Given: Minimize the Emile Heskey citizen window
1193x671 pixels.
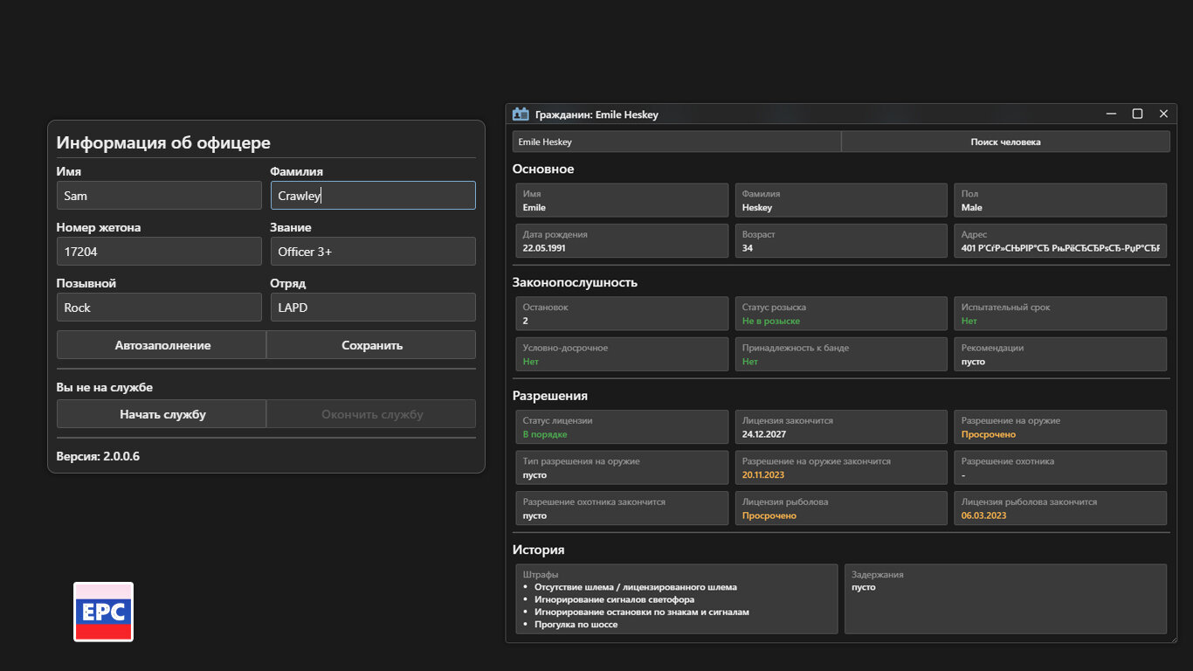Looking at the screenshot, I should click(1111, 114).
